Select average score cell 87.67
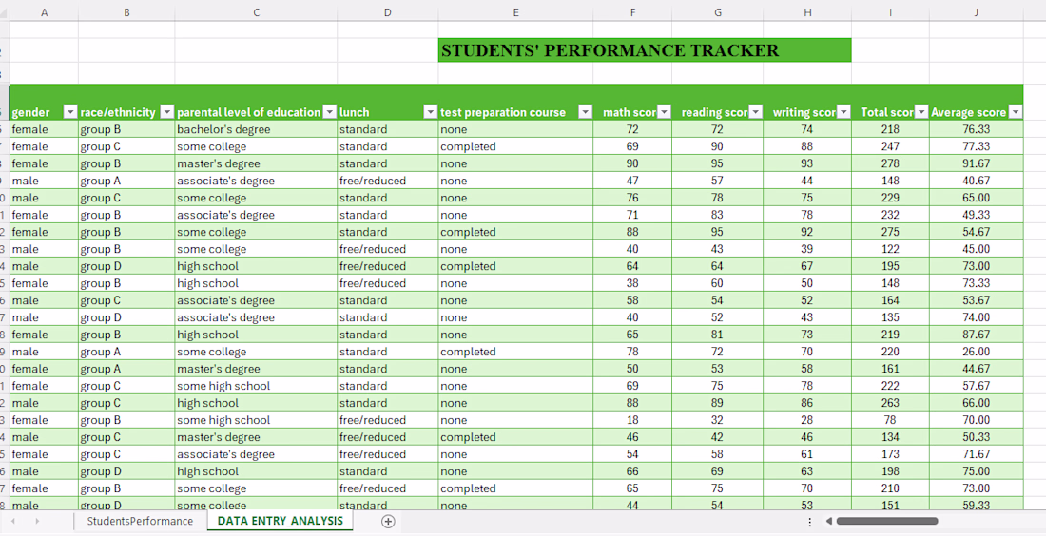Image resolution: width=1046 pixels, height=536 pixels. (976, 335)
